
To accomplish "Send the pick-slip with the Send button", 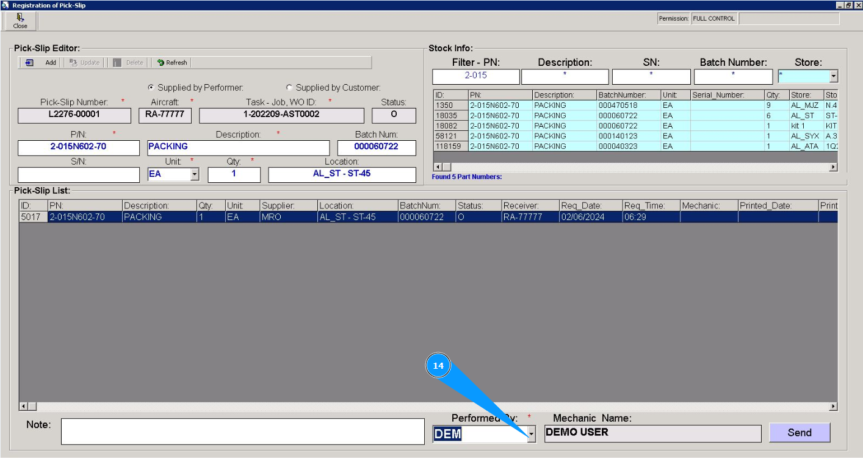I will 800,433.
